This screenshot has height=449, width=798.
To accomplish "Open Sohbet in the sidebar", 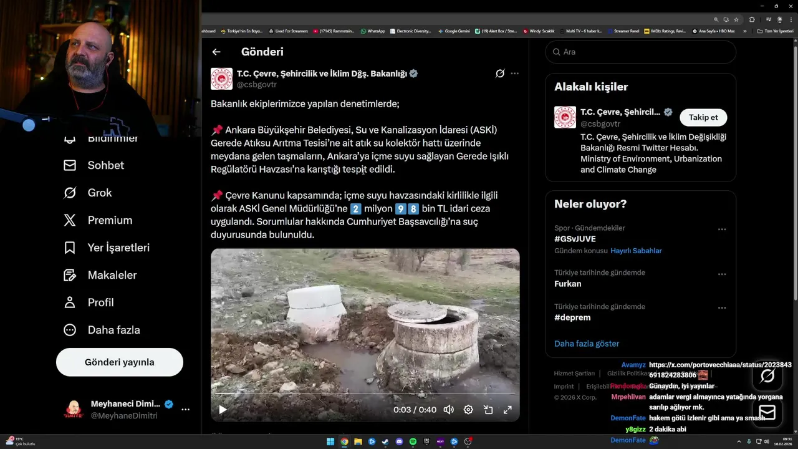I will 94,165.
